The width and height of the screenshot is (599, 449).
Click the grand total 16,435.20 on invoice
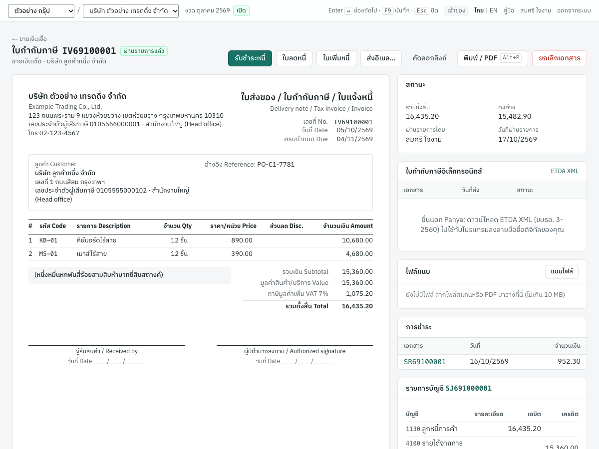click(x=357, y=306)
